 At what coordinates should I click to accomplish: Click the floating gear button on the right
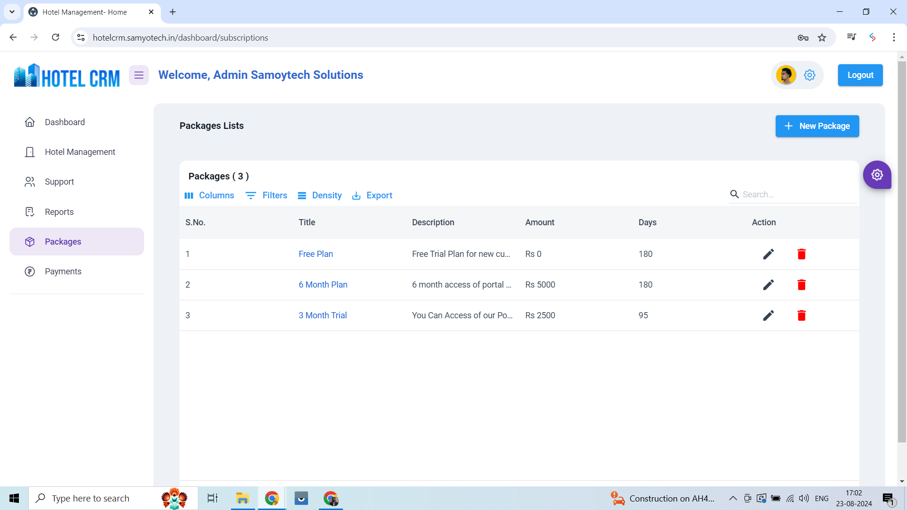pyautogui.click(x=878, y=175)
